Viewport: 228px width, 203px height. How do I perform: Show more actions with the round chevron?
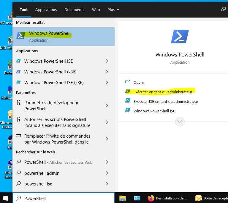coord(180,122)
